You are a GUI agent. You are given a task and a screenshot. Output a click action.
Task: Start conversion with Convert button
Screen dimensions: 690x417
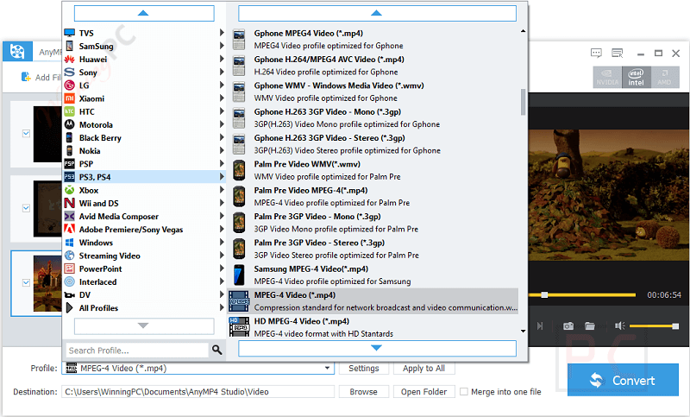(623, 380)
